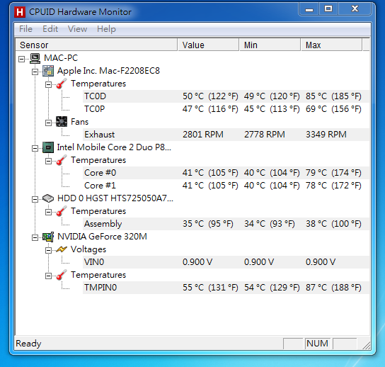Click the 2801 RPM exhaust value
This screenshot has width=385, height=367.
[x=203, y=135]
